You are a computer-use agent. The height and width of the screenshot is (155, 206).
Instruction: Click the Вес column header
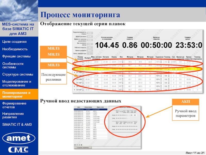point(121,57)
